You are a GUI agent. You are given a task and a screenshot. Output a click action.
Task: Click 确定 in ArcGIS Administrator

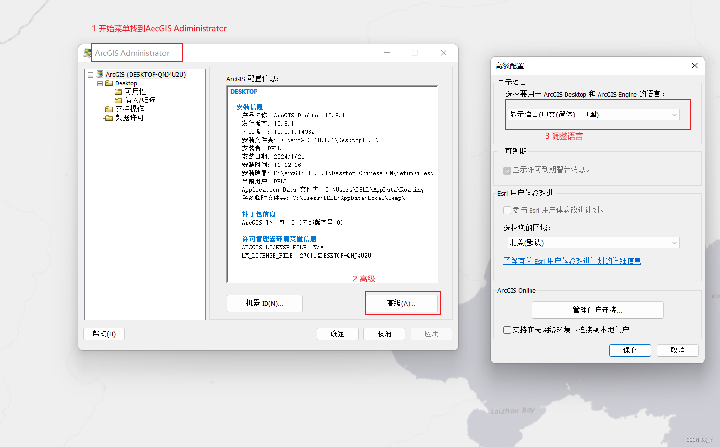[338, 334]
